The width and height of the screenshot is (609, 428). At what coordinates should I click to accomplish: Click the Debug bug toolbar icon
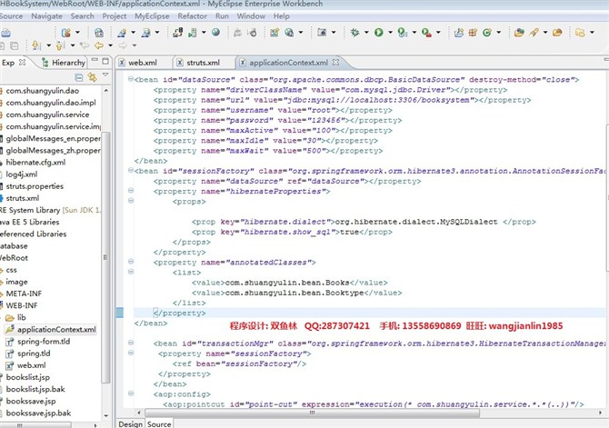[354, 33]
